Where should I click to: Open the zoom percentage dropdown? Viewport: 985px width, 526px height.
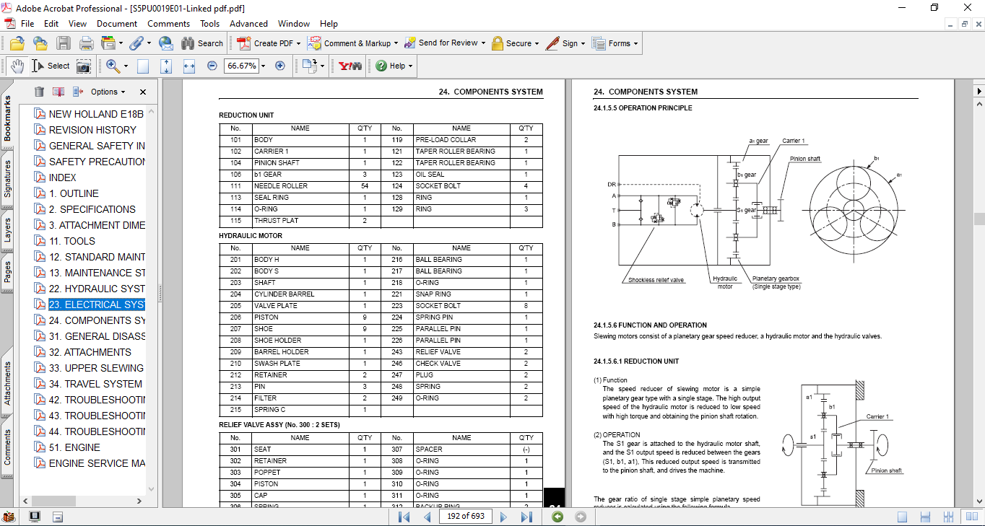tap(263, 66)
